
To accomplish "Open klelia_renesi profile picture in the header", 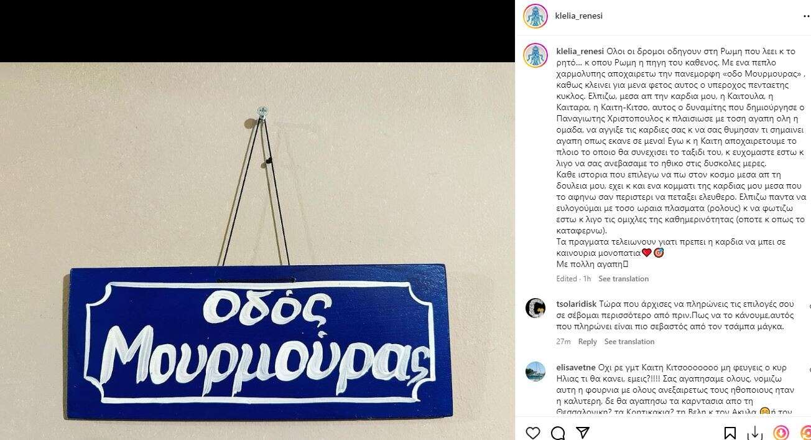I will click(535, 16).
